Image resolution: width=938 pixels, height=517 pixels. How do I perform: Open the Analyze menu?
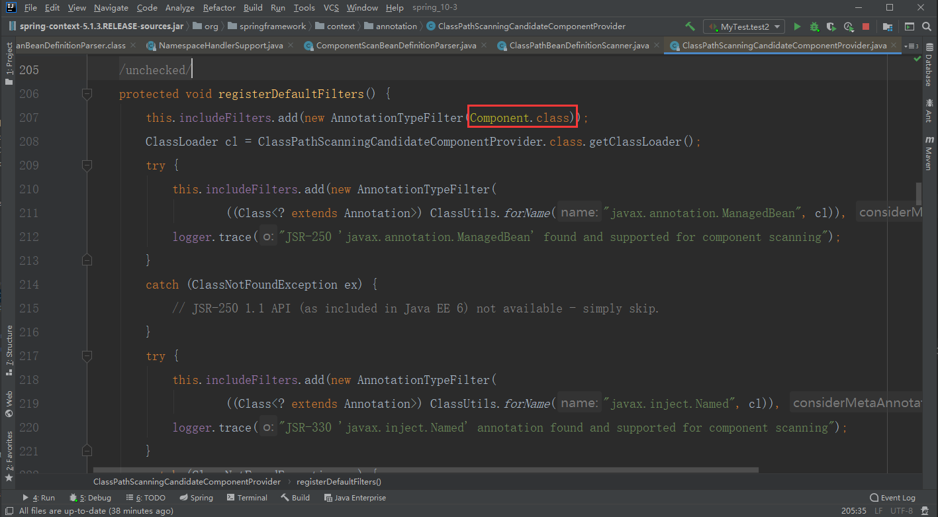pyautogui.click(x=179, y=8)
